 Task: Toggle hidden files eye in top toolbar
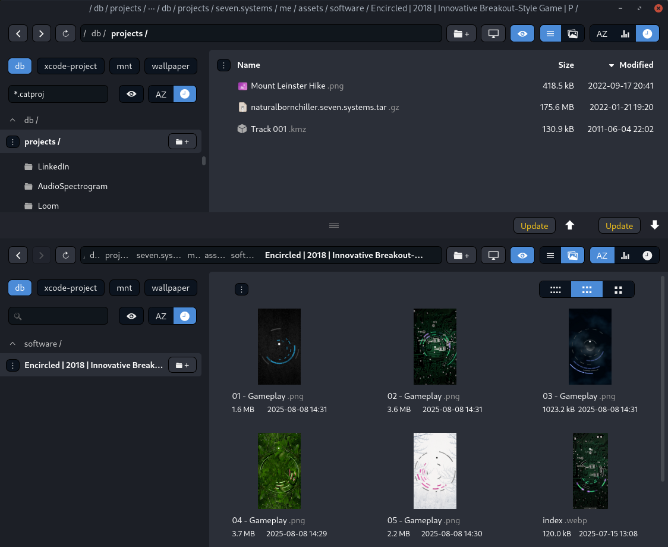coord(522,34)
